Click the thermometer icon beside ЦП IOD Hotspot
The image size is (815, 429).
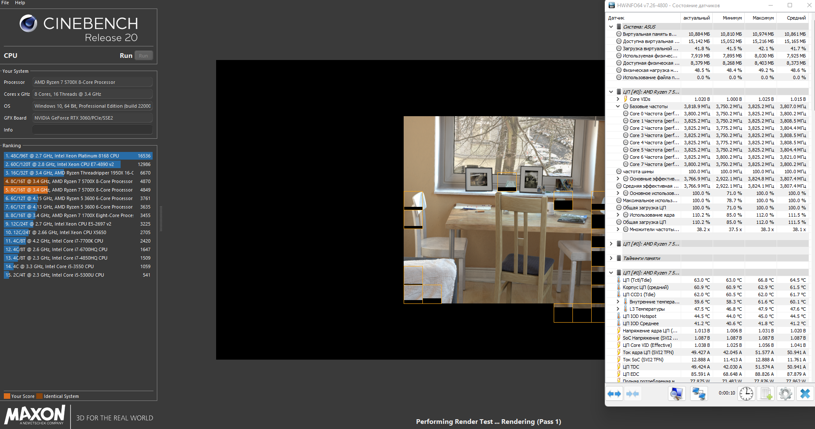pyautogui.click(x=619, y=316)
